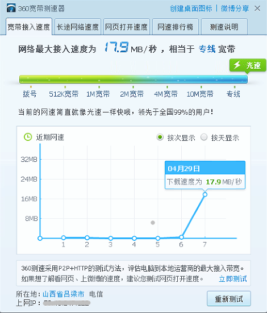Click the 1M宽带 scale label
The image size is (267, 313).
(98, 94)
